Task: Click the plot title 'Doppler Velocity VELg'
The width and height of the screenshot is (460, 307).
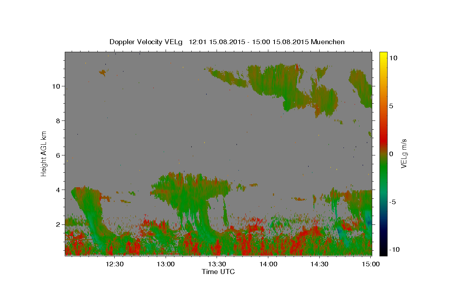Action: click(146, 42)
